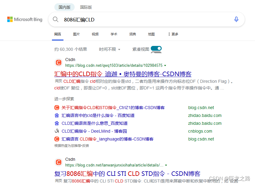255x184 pixels.
Task: Click the three-dot icon next to 更多
Action: [x=169, y=34]
